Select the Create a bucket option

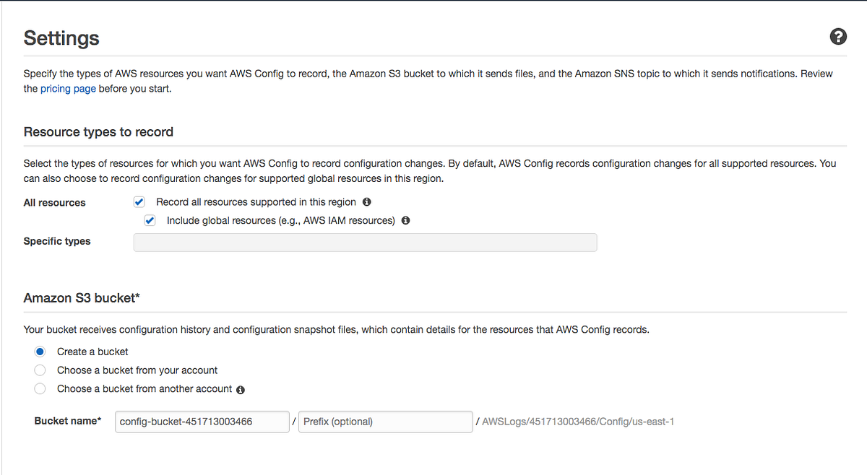(x=40, y=352)
